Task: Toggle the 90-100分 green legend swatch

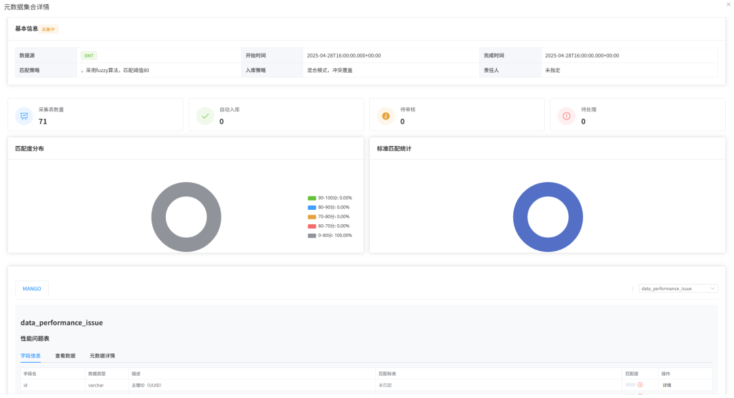Action: (x=312, y=198)
